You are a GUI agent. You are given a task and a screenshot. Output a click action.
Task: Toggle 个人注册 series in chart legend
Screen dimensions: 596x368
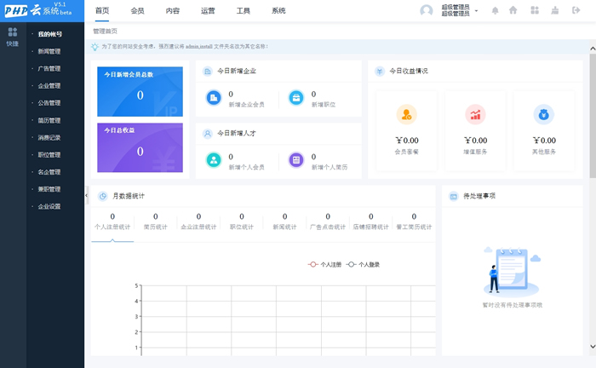point(324,265)
